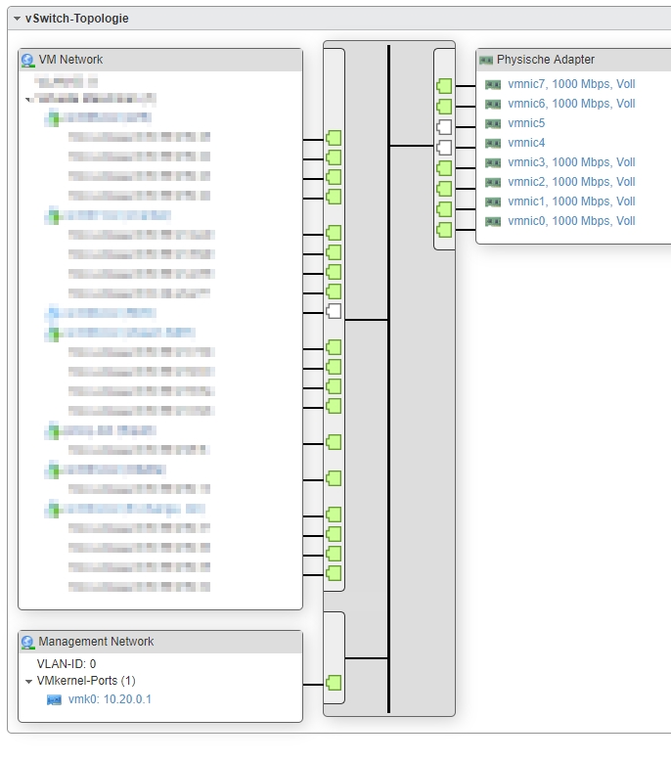The image size is (671, 761).
Task: Select the green uplink port for vmnic7
Action: click(x=444, y=86)
